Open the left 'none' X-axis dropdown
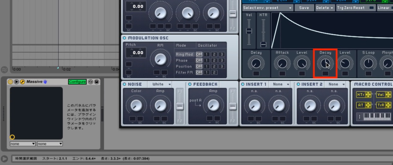393x165 pixels. (x=23, y=144)
